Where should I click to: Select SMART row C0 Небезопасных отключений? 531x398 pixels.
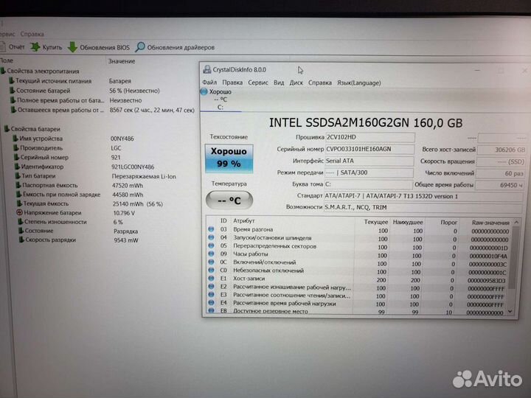point(358,270)
